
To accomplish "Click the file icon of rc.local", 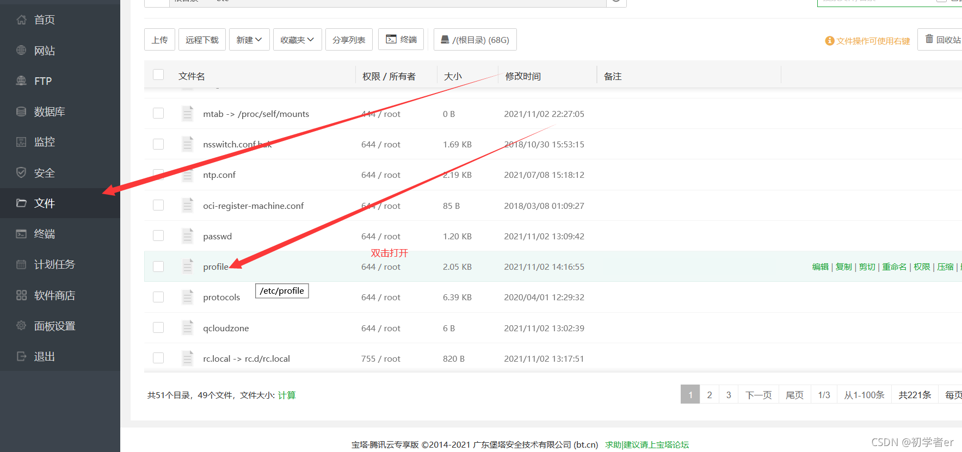I will (x=188, y=358).
